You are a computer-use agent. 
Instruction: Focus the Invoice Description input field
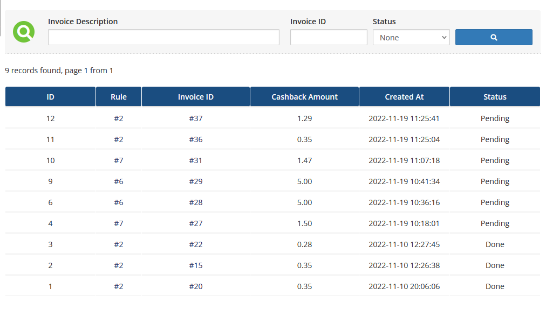coord(163,37)
